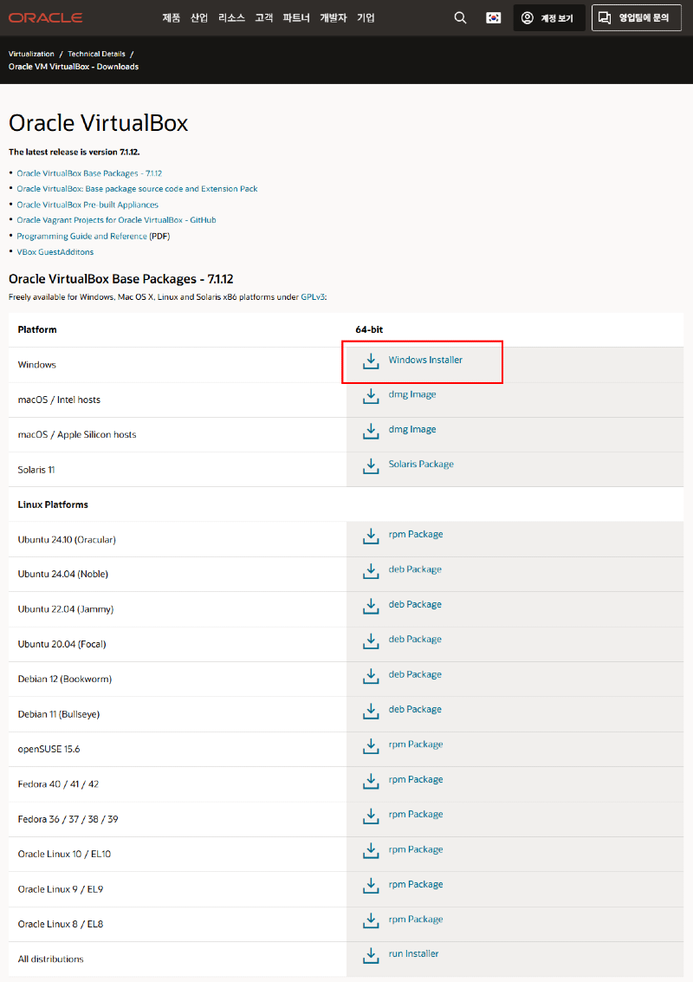Open the Korean flag country selector

494,17
